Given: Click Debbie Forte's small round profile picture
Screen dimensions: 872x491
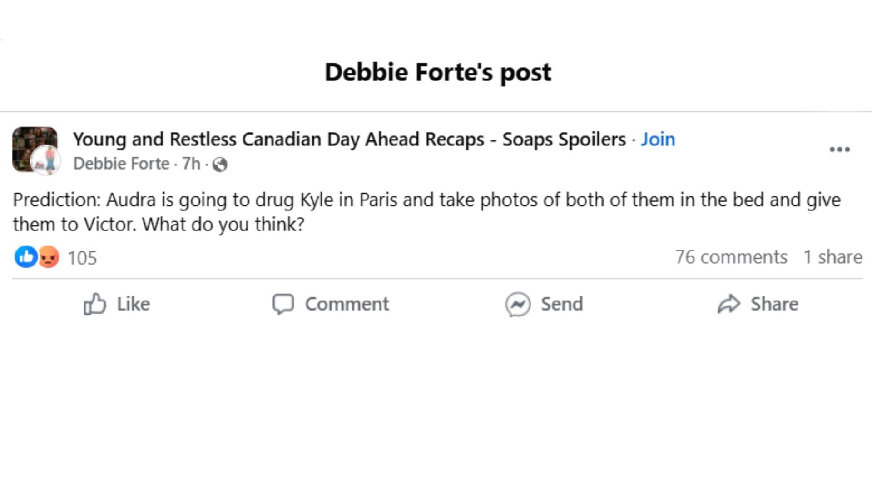Looking at the screenshot, I should pos(46,161).
